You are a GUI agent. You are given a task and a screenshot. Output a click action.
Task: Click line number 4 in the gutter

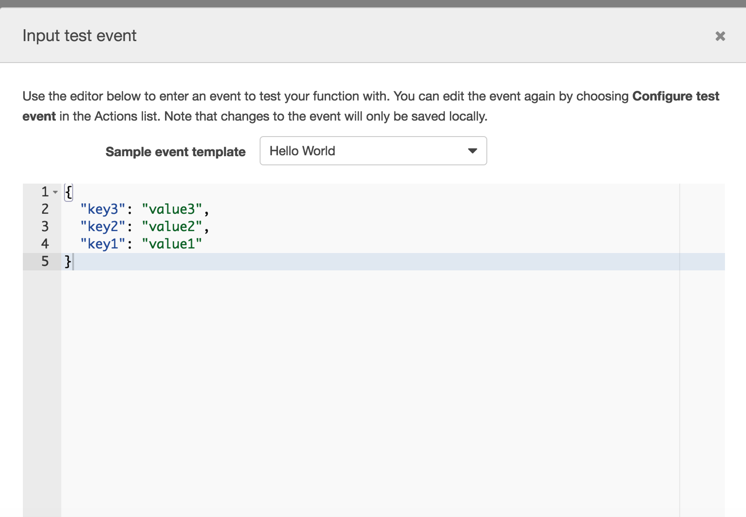coord(45,244)
